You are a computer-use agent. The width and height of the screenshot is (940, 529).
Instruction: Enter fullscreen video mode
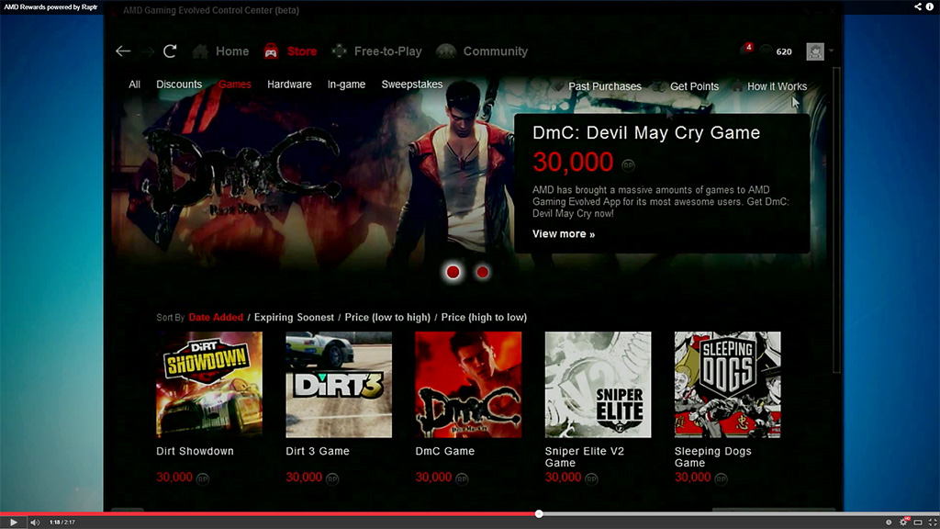[933, 523]
